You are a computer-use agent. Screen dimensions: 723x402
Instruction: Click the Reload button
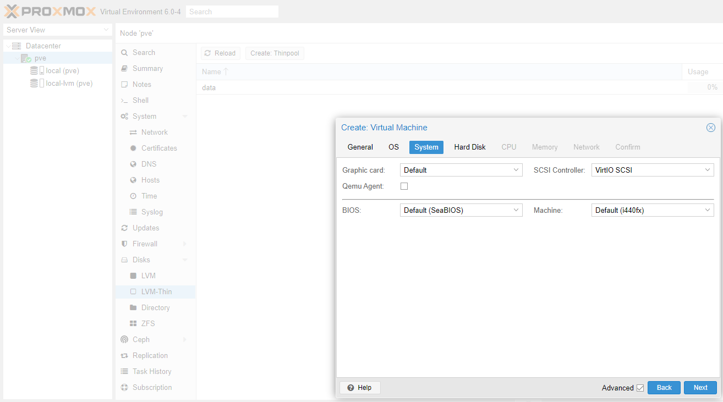pyautogui.click(x=221, y=53)
